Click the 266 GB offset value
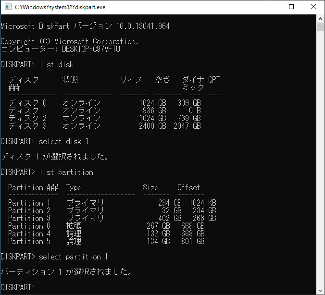The width and height of the screenshot is (325, 295). pyautogui.click(x=204, y=218)
